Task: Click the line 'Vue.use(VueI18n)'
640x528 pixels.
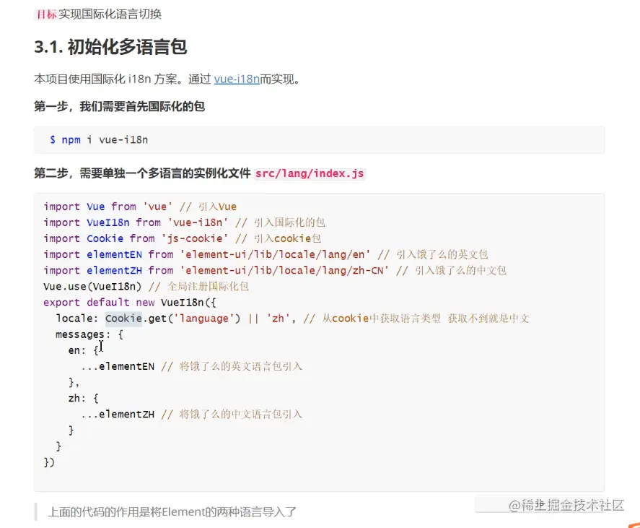Action: point(146,286)
